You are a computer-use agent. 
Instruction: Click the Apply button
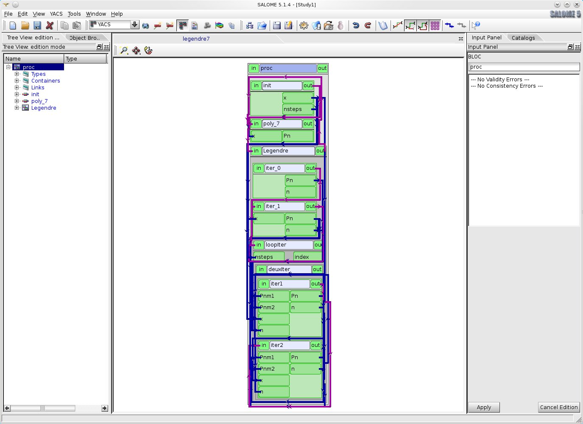484,407
